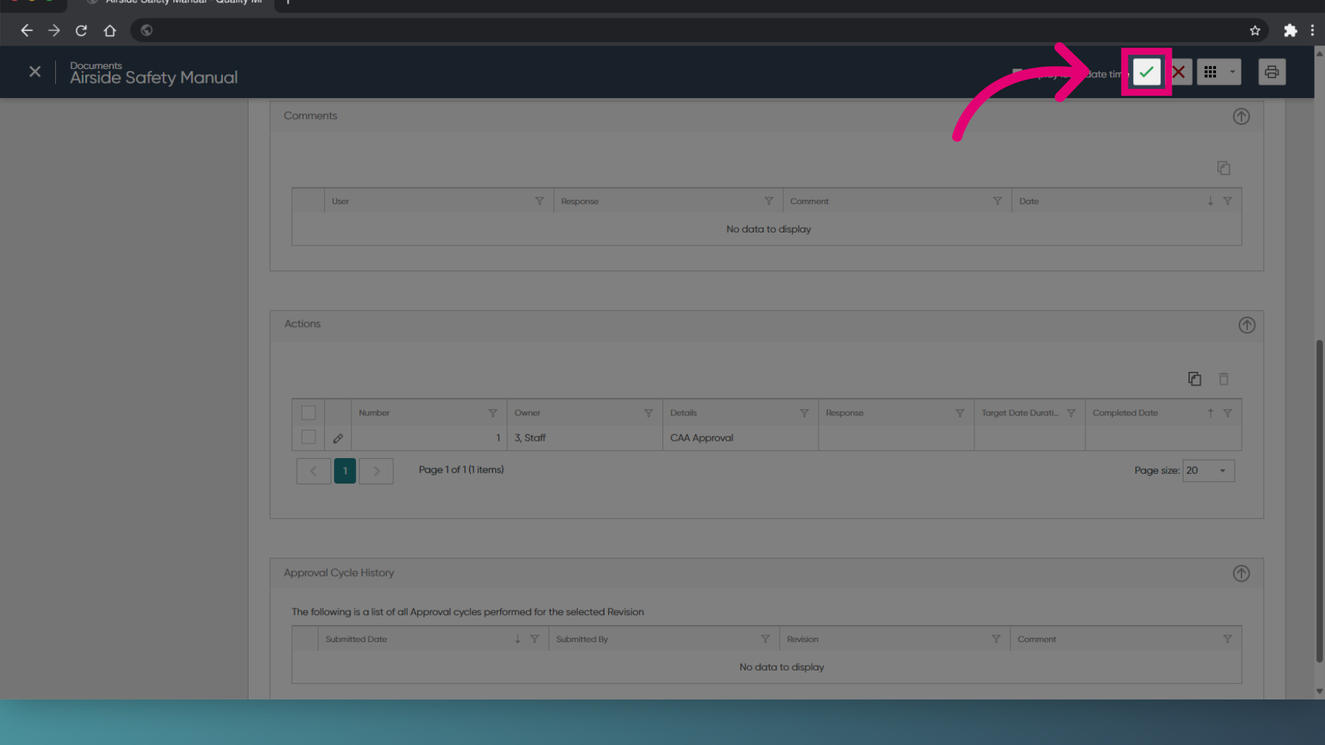Toggle sort arrow on Completed Date column

tap(1210, 413)
